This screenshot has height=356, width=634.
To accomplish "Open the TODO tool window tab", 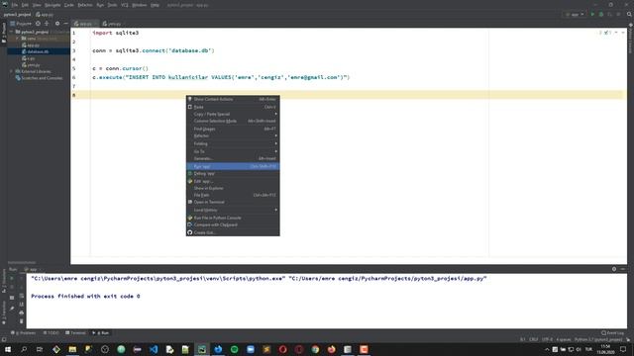I will (x=51, y=333).
